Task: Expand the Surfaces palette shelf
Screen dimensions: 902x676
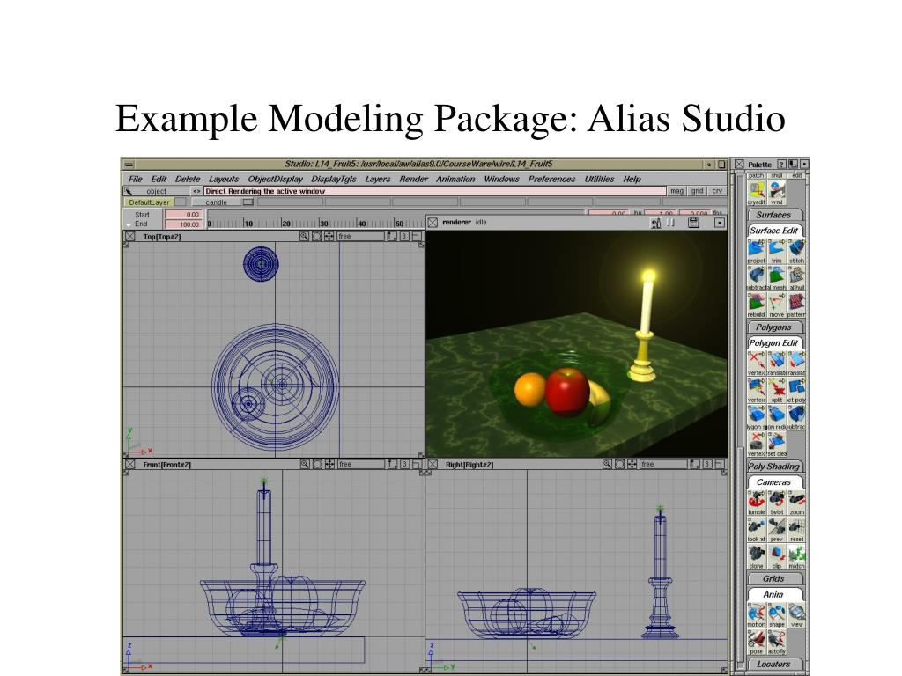Action: tap(773, 215)
